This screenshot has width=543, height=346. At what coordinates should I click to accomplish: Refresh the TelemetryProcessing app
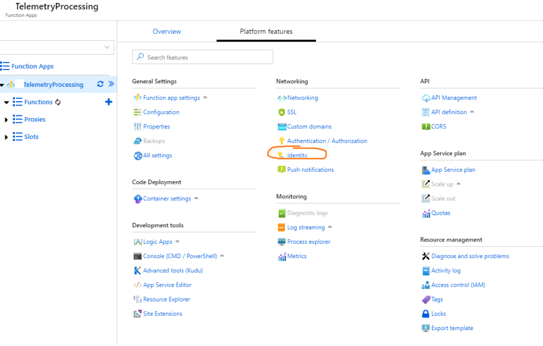point(100,84)
